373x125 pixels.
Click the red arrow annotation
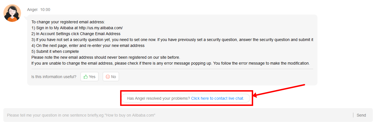click(279, 90)
